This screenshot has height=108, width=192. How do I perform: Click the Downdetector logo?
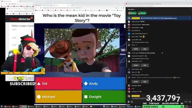tap(22, 19)
